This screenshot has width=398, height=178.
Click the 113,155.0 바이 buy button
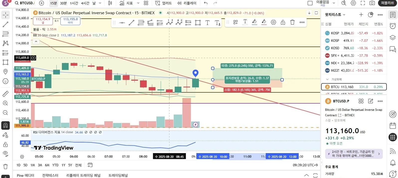point(70,21)
